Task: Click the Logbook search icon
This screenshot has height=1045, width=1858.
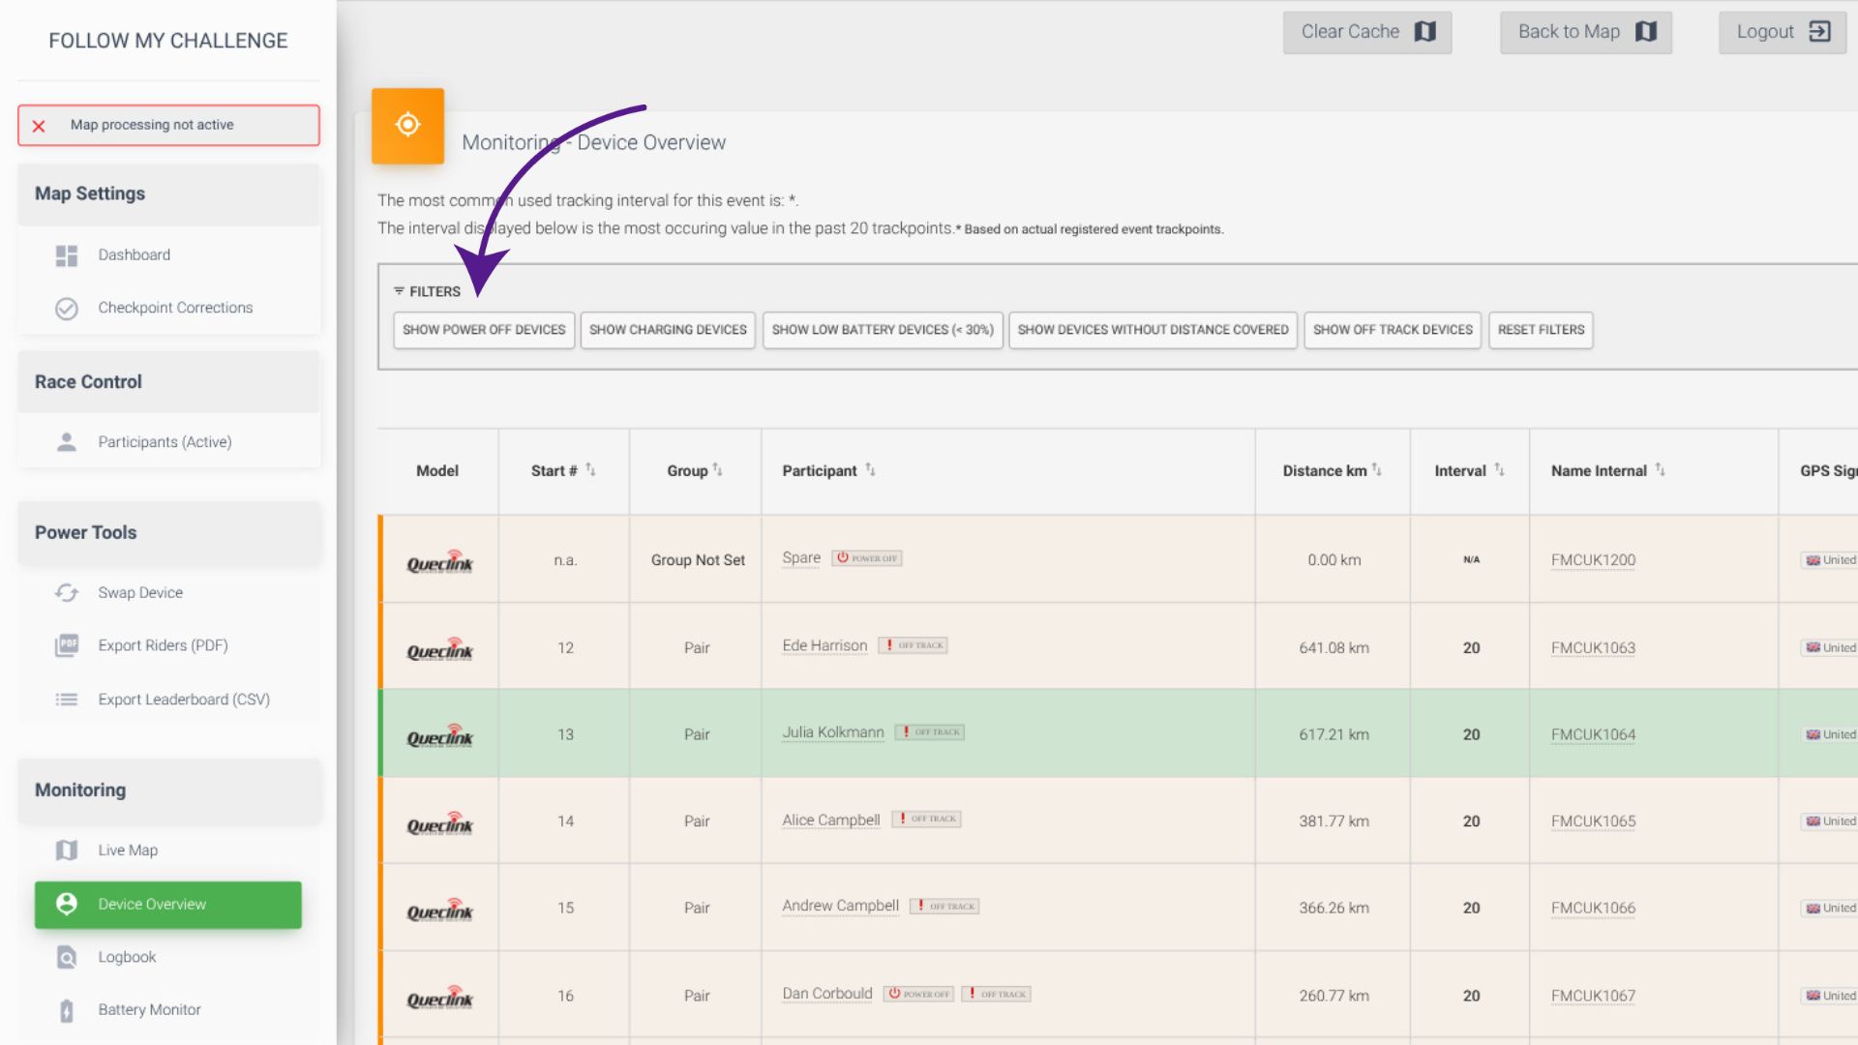Action: coord(66,958)
